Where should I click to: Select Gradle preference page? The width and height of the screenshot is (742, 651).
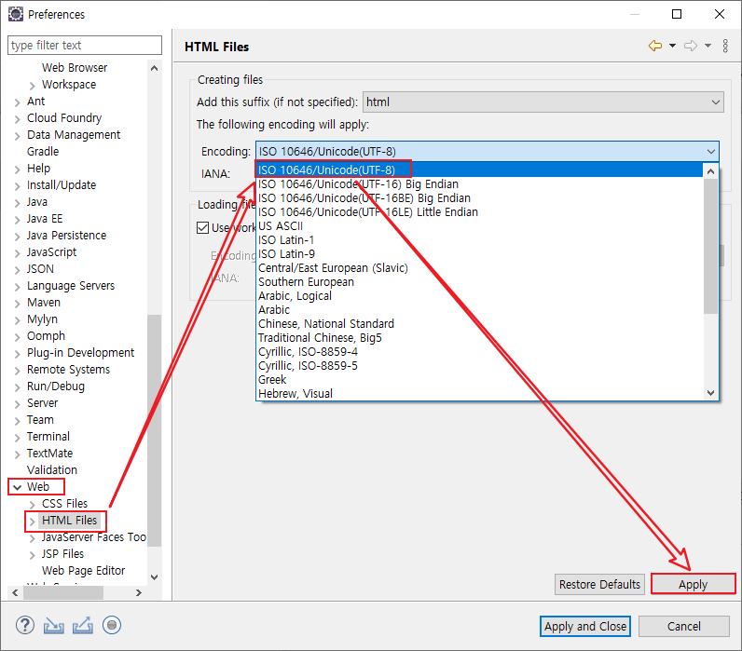[x=43, y=151]
